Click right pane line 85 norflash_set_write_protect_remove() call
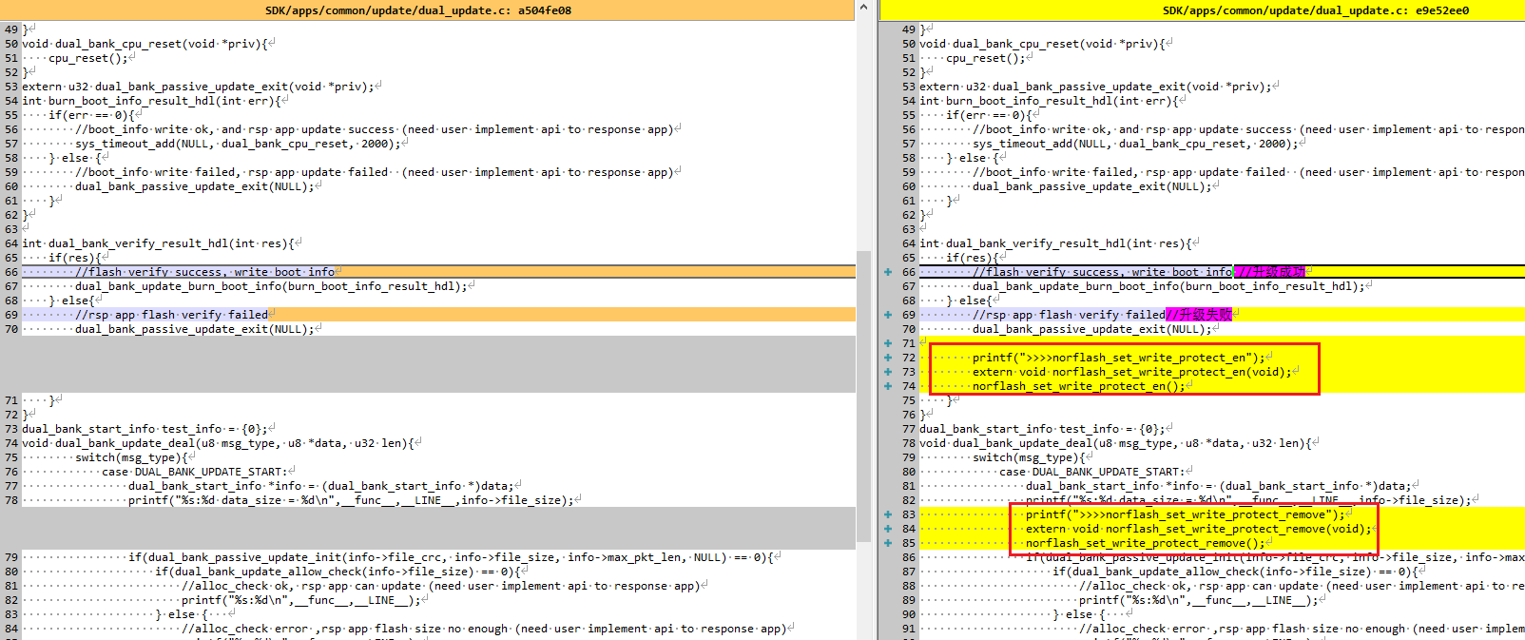The image size is (1525, 640). point(1146,543)
